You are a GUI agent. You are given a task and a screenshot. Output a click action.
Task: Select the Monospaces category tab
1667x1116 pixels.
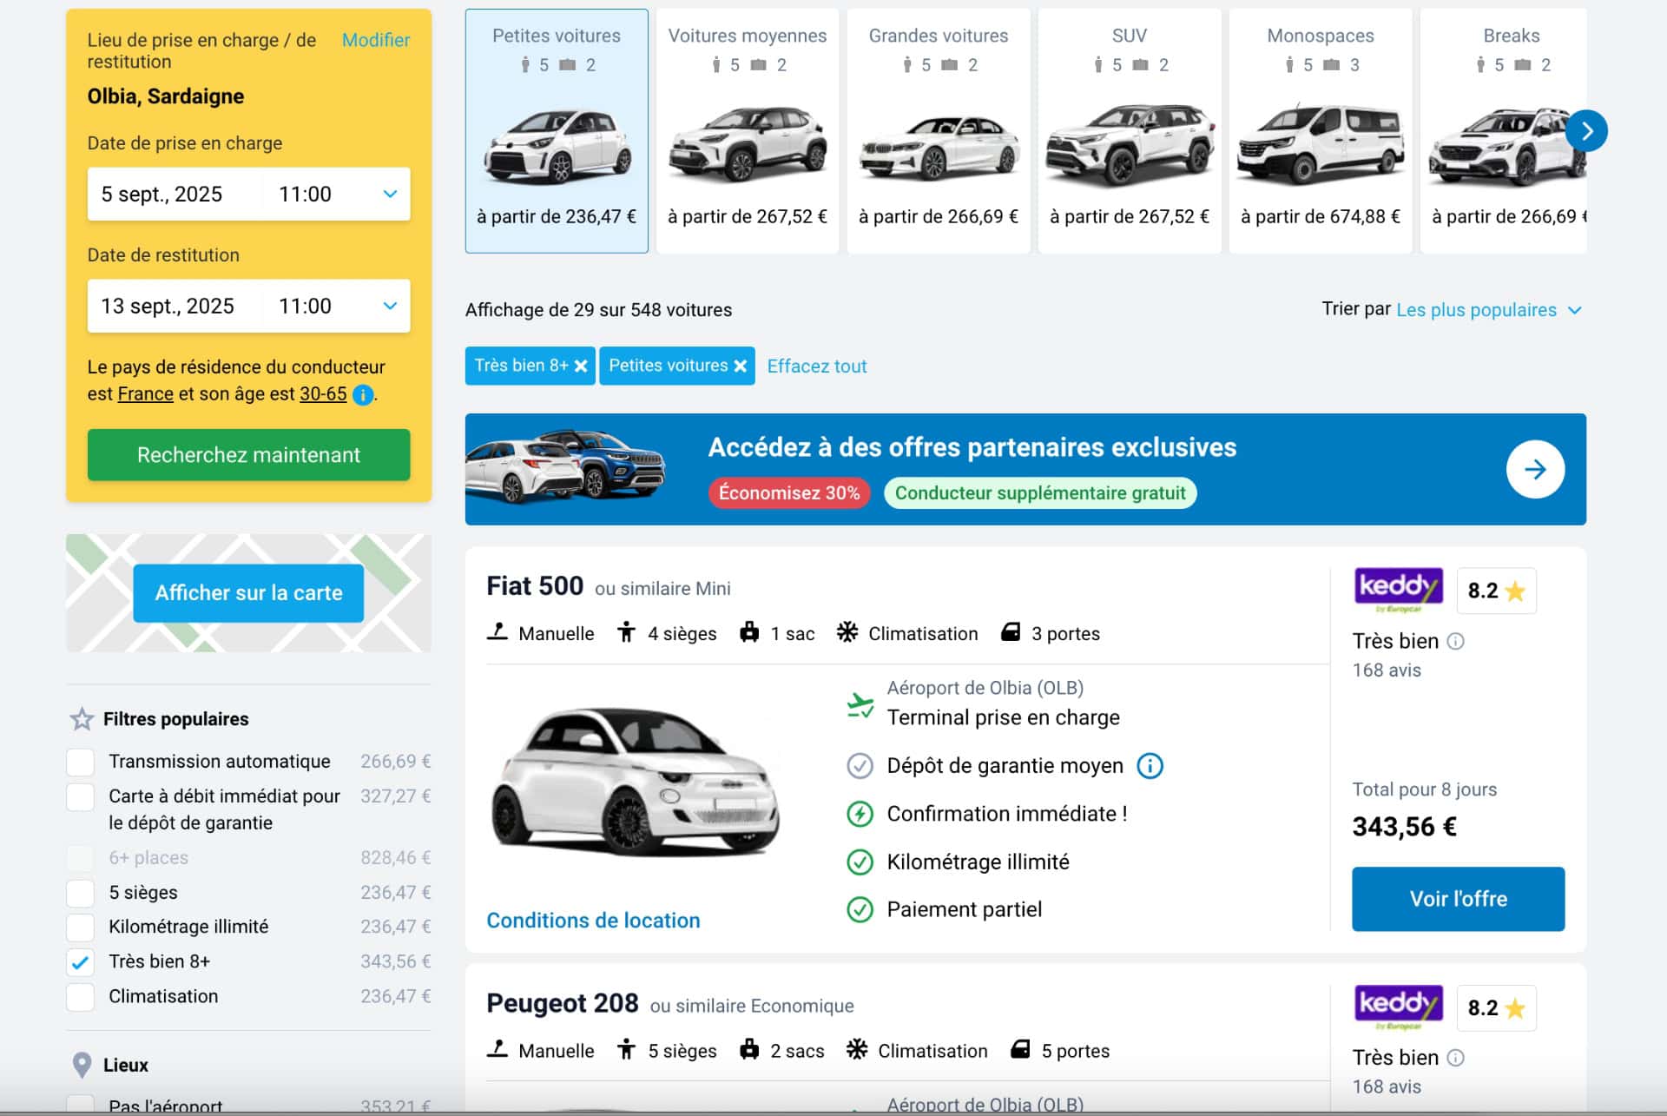(x=1320, y=130)
